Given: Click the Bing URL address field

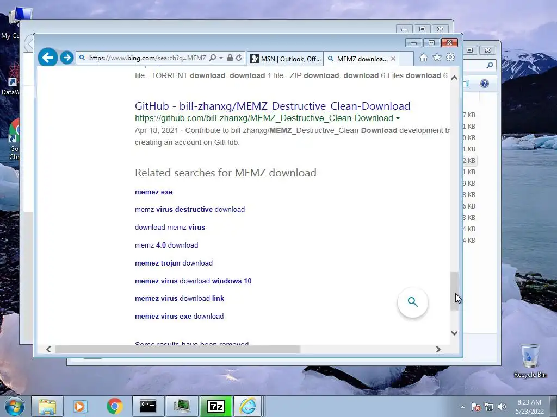Looking at the screenshot, I should [x=147, y=58].
